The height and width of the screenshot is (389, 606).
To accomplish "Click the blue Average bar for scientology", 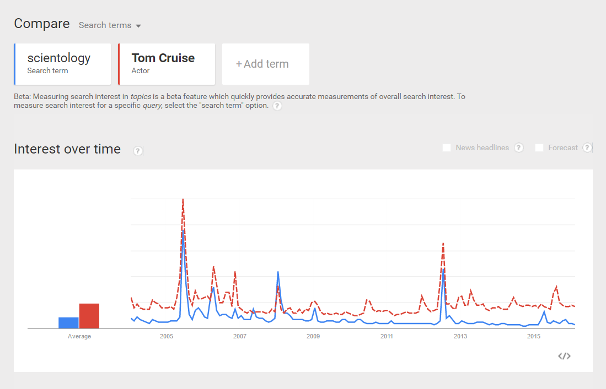I will coord(68,322).
